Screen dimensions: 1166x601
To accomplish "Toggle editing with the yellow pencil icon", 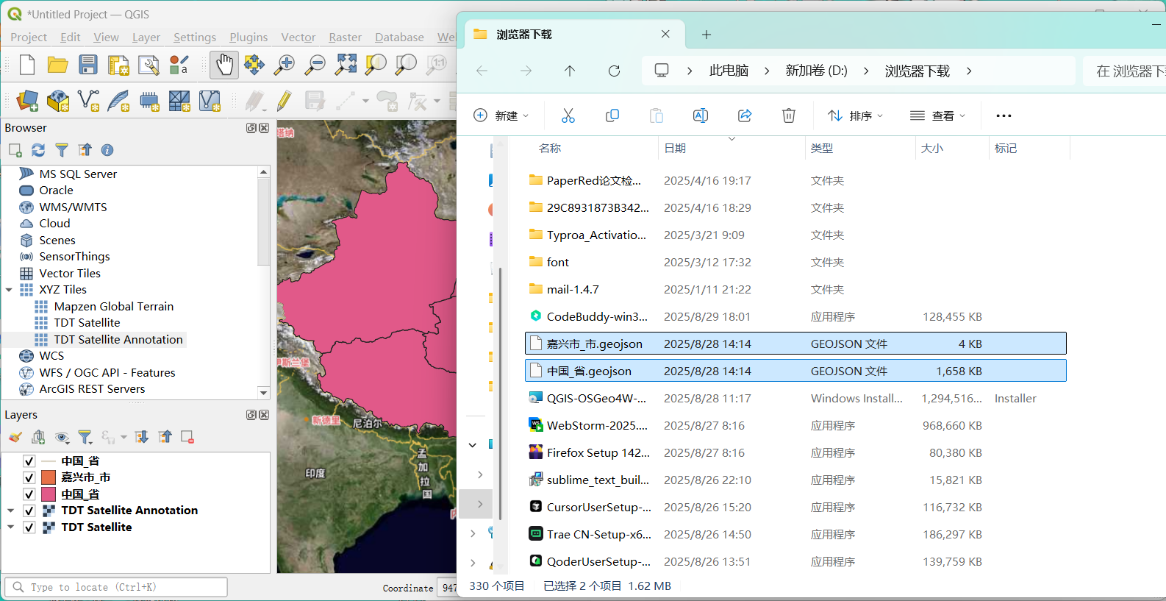I will coord(284,101).
